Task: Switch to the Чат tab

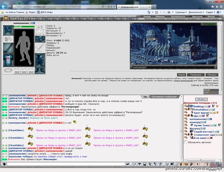Action: 145,97
